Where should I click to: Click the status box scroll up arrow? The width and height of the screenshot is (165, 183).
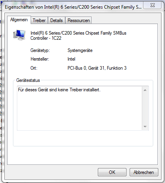pyautogui.click(x=145, y=90)
